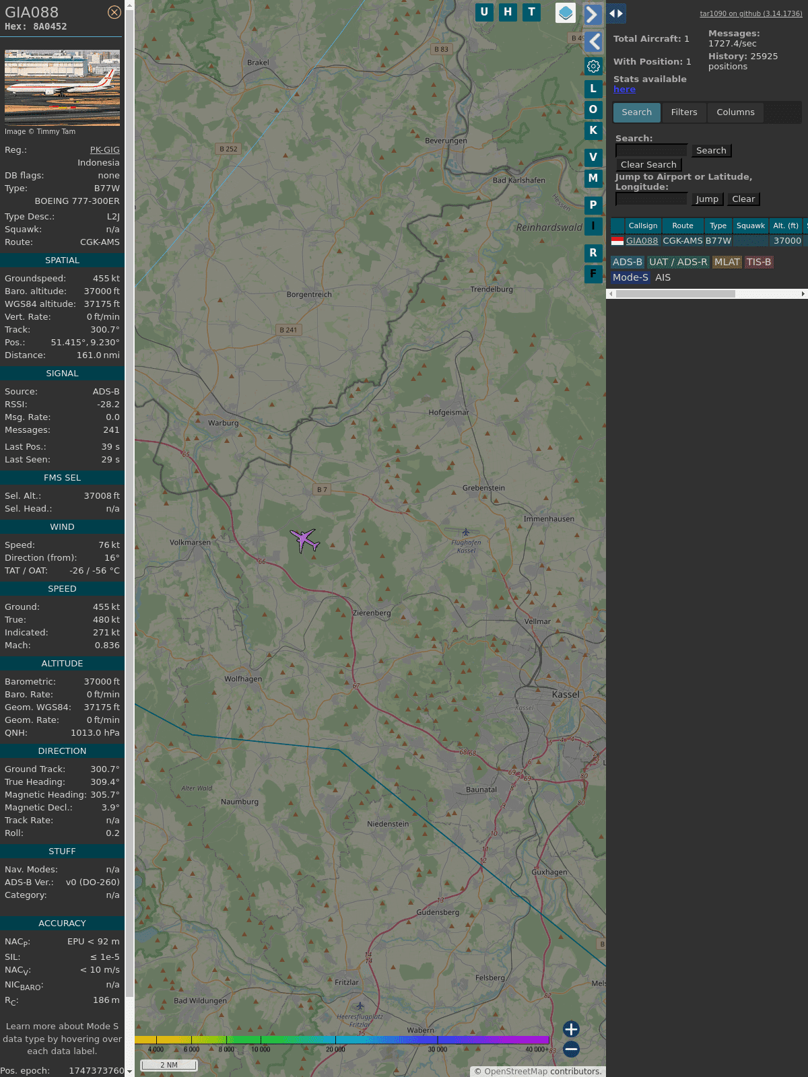Click the T map button
This screenshot has width=808, height=1077.
[x=532, y=12]
